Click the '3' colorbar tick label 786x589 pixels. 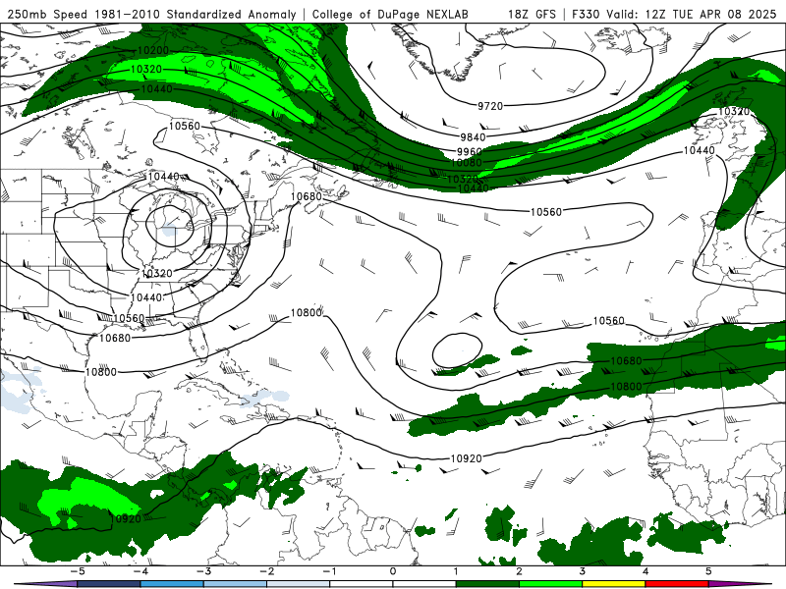pos(582,571)
